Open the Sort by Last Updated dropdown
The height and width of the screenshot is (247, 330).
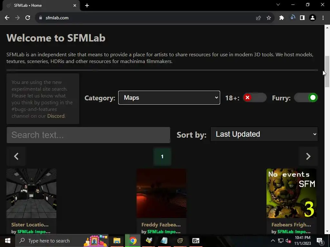point(264,134)
